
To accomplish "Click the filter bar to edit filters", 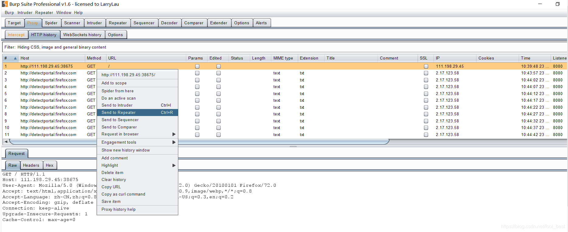I will (x=284, y=47).
